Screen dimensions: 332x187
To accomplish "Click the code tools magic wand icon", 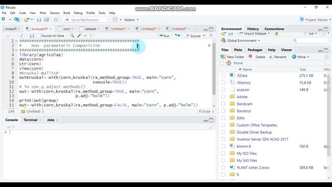I will 79,35.
